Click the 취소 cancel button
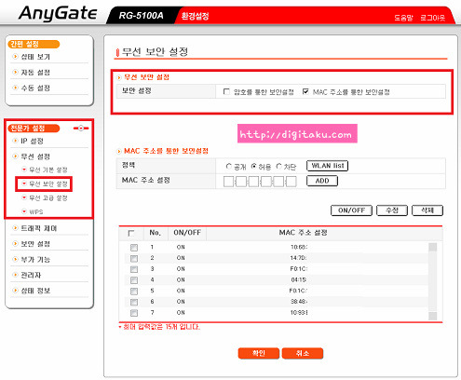Image resolution: width=461 pixels, height=380 pixels. click(303, 353)
